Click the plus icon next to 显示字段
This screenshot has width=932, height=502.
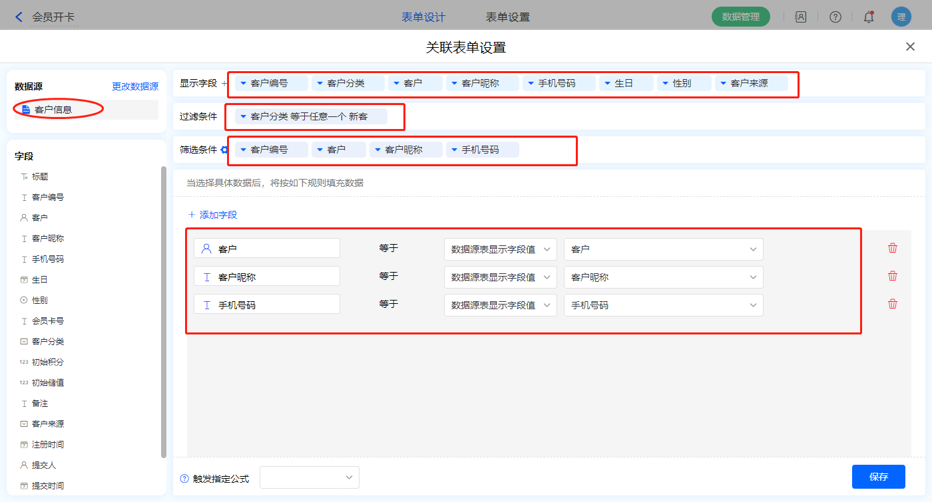(224, 84)
